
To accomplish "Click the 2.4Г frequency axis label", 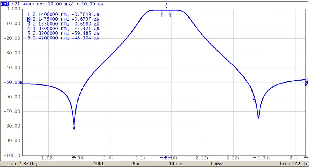I will coord(295,158).
